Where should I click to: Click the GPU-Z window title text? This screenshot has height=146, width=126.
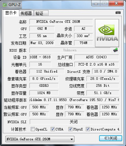tap(15, 4)
